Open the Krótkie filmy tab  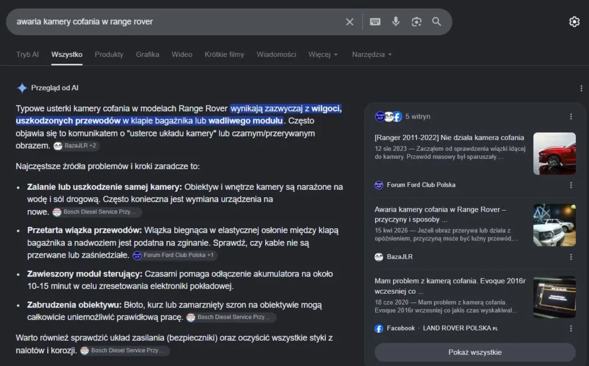click(224, 54)
